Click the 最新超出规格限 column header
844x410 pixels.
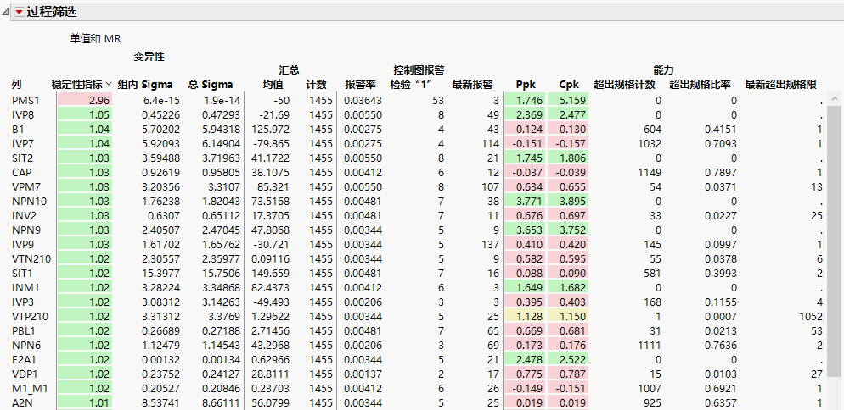[x=780, y=85]
